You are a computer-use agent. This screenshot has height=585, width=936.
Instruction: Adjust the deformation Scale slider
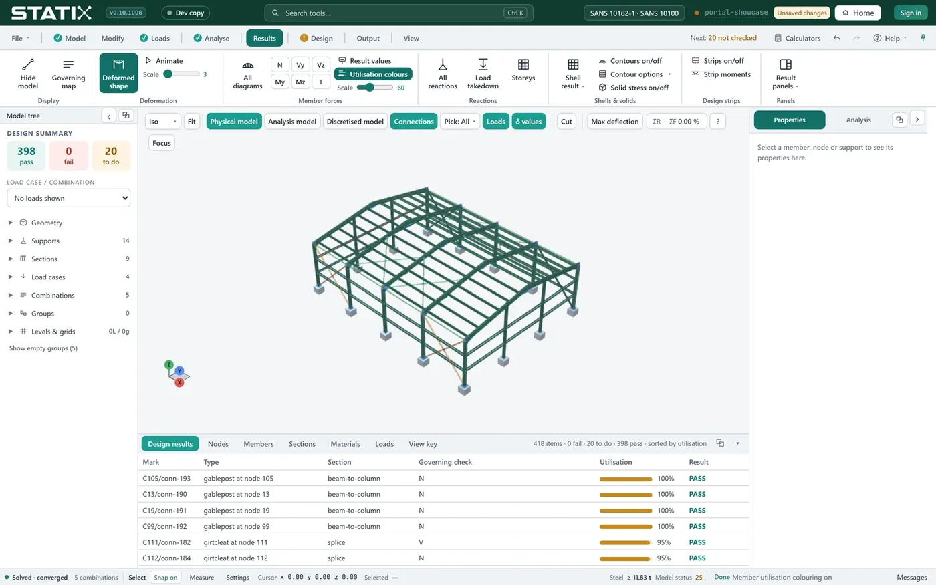(181, 74)
